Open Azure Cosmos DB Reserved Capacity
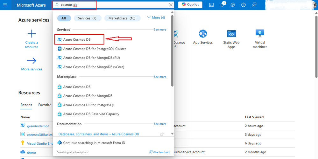The width and height of the screenshot is (318, 159). coord(91,114)
